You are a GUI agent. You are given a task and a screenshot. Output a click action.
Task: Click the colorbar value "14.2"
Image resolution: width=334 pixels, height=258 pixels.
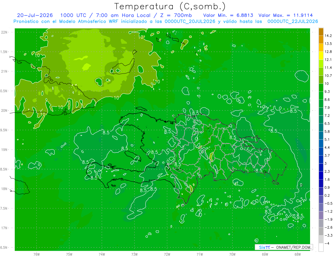pyautogui.click(x=328, y=36)
